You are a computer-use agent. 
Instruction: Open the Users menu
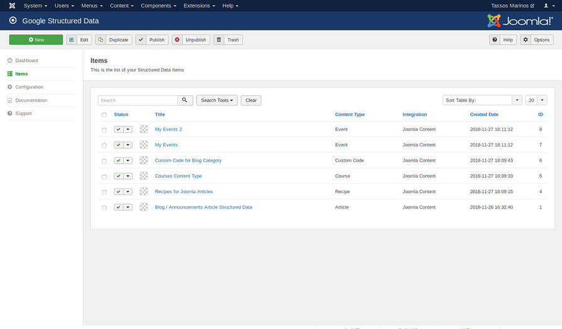(64, 6)
